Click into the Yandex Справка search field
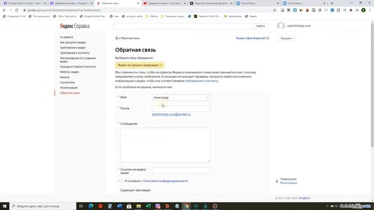374x210 pixels. pyautogui.click(x=183, y=26)
